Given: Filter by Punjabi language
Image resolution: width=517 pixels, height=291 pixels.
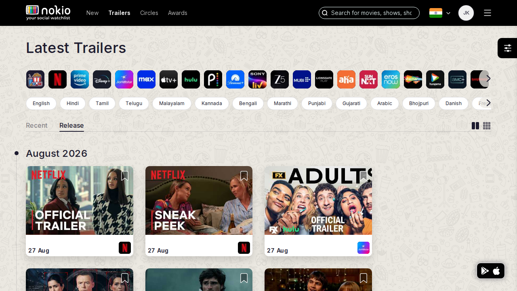Looking at the screenshot, I should click(x=317, y=103).
